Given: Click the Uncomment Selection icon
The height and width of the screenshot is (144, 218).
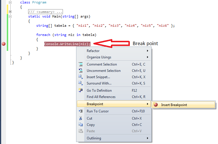Looking at the screenshot, I should coord(81,71).
